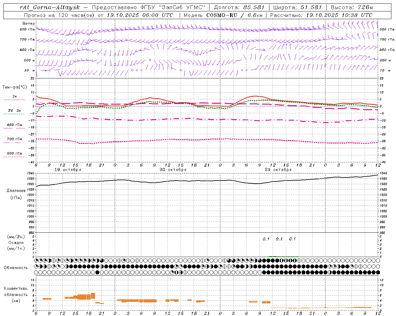Click the 10 м wind level label on left
The height and width of the screenshot is (316, 396).
coord(29,70)
